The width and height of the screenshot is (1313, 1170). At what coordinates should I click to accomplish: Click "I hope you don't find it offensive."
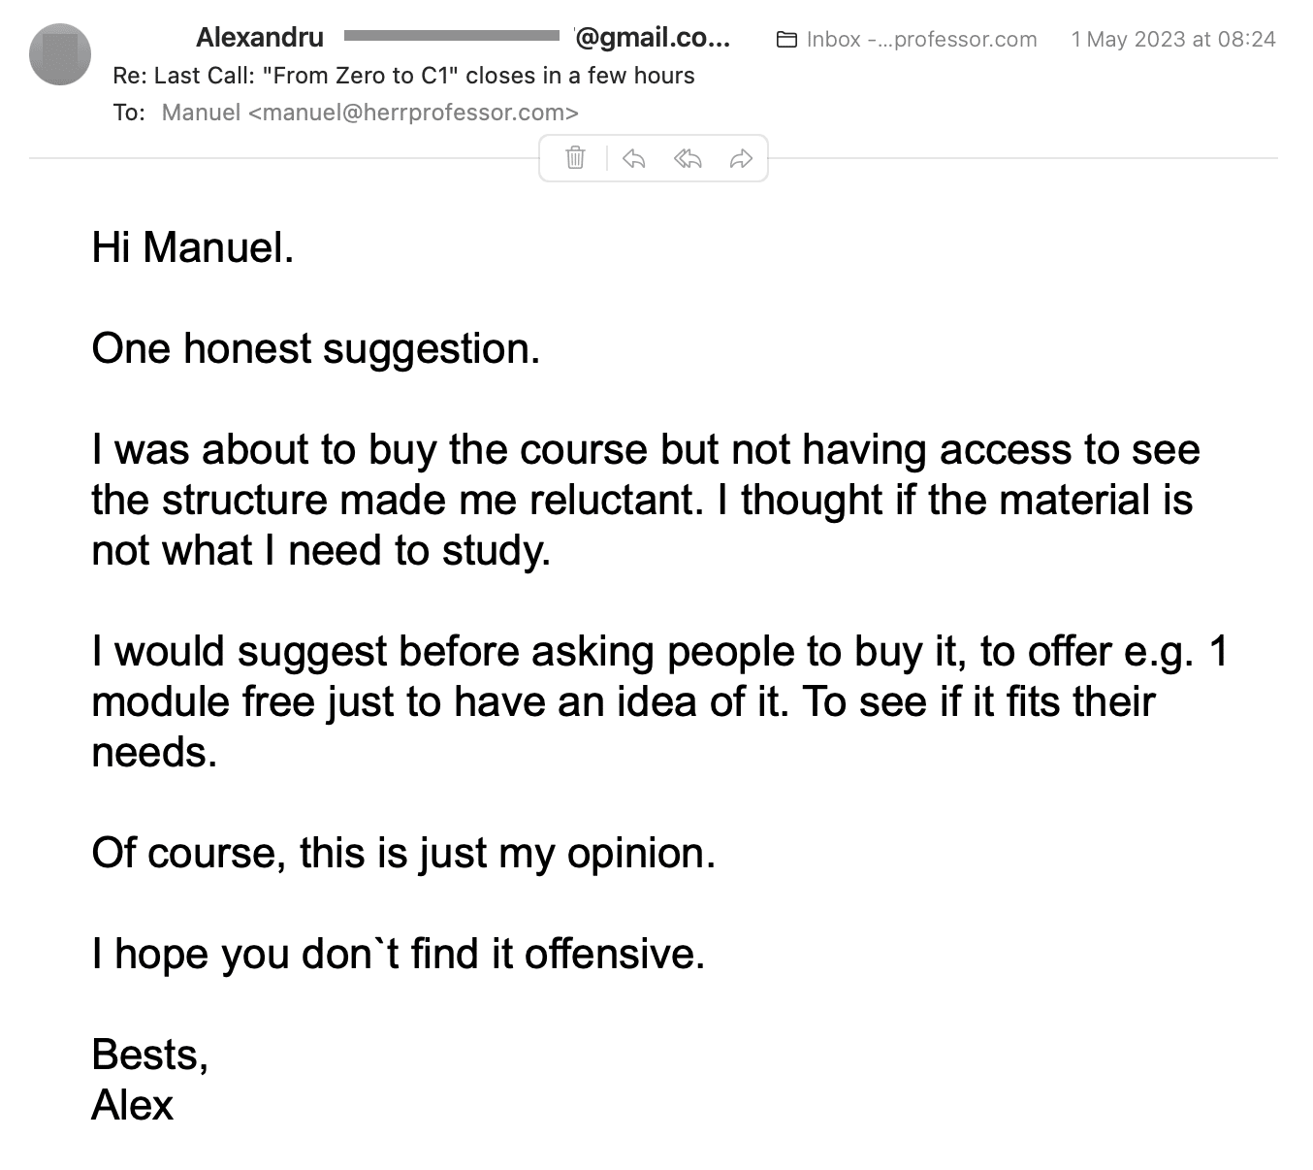click(x=398, y=954)
